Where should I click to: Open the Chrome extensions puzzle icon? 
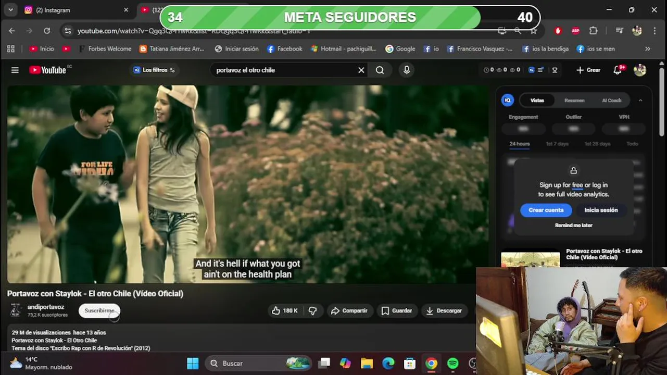(593, 31)
